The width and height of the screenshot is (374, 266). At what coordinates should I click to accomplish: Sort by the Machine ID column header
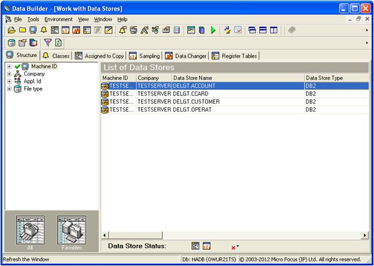point(119,78)
